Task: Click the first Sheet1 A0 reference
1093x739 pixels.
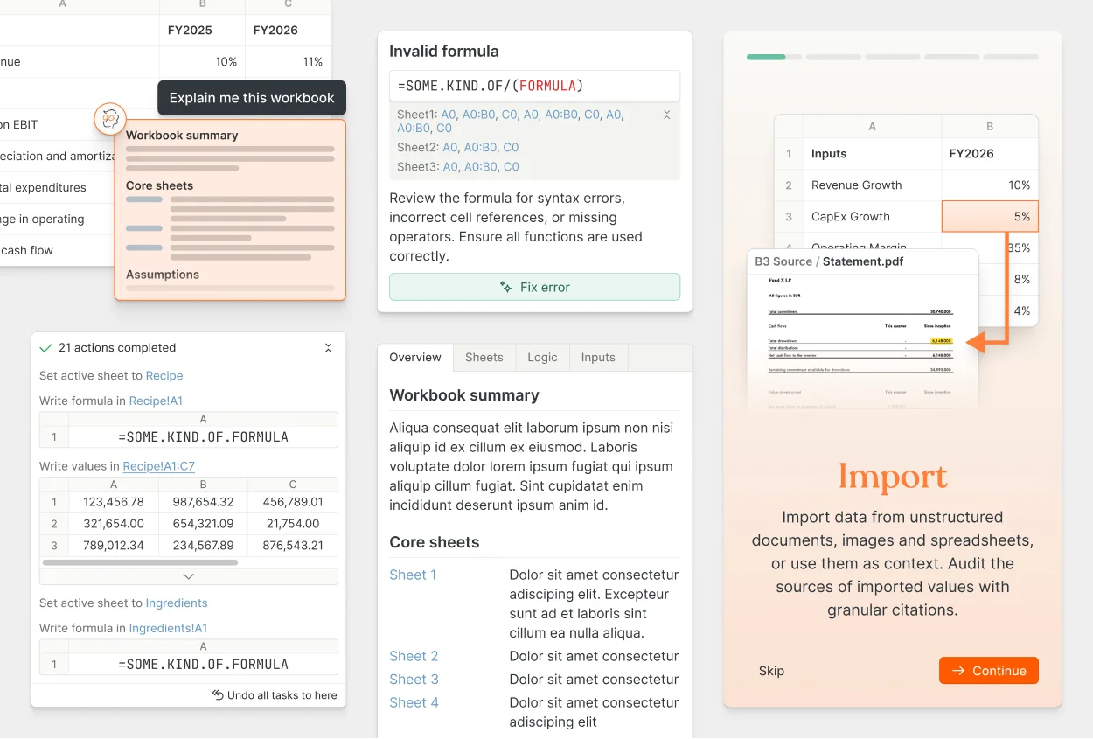Action: [449, 115]
